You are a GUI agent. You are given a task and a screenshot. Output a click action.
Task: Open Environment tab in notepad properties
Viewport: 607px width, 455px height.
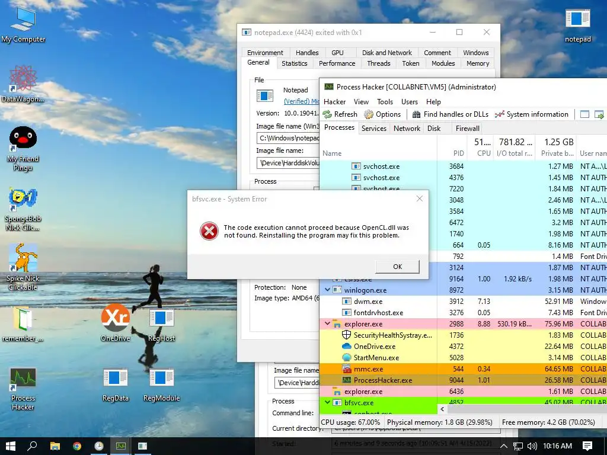[265, 53]
